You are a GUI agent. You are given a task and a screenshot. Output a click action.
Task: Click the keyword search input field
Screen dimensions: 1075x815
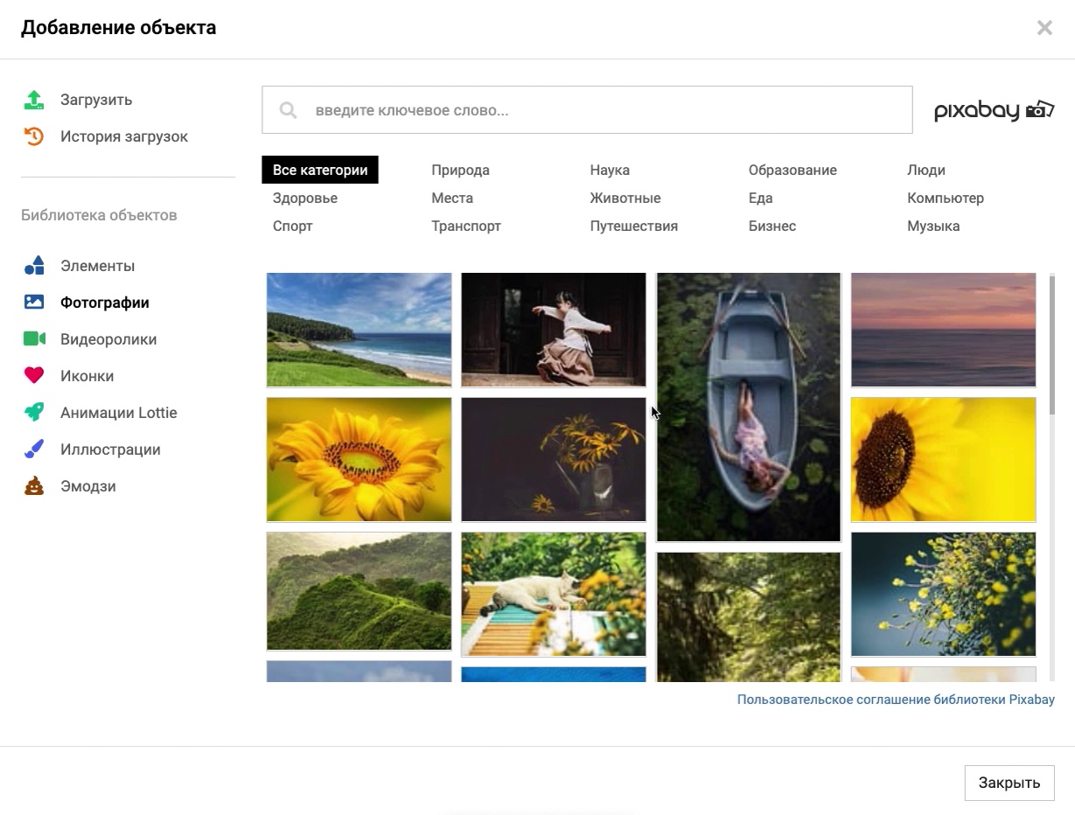(604, 110)
